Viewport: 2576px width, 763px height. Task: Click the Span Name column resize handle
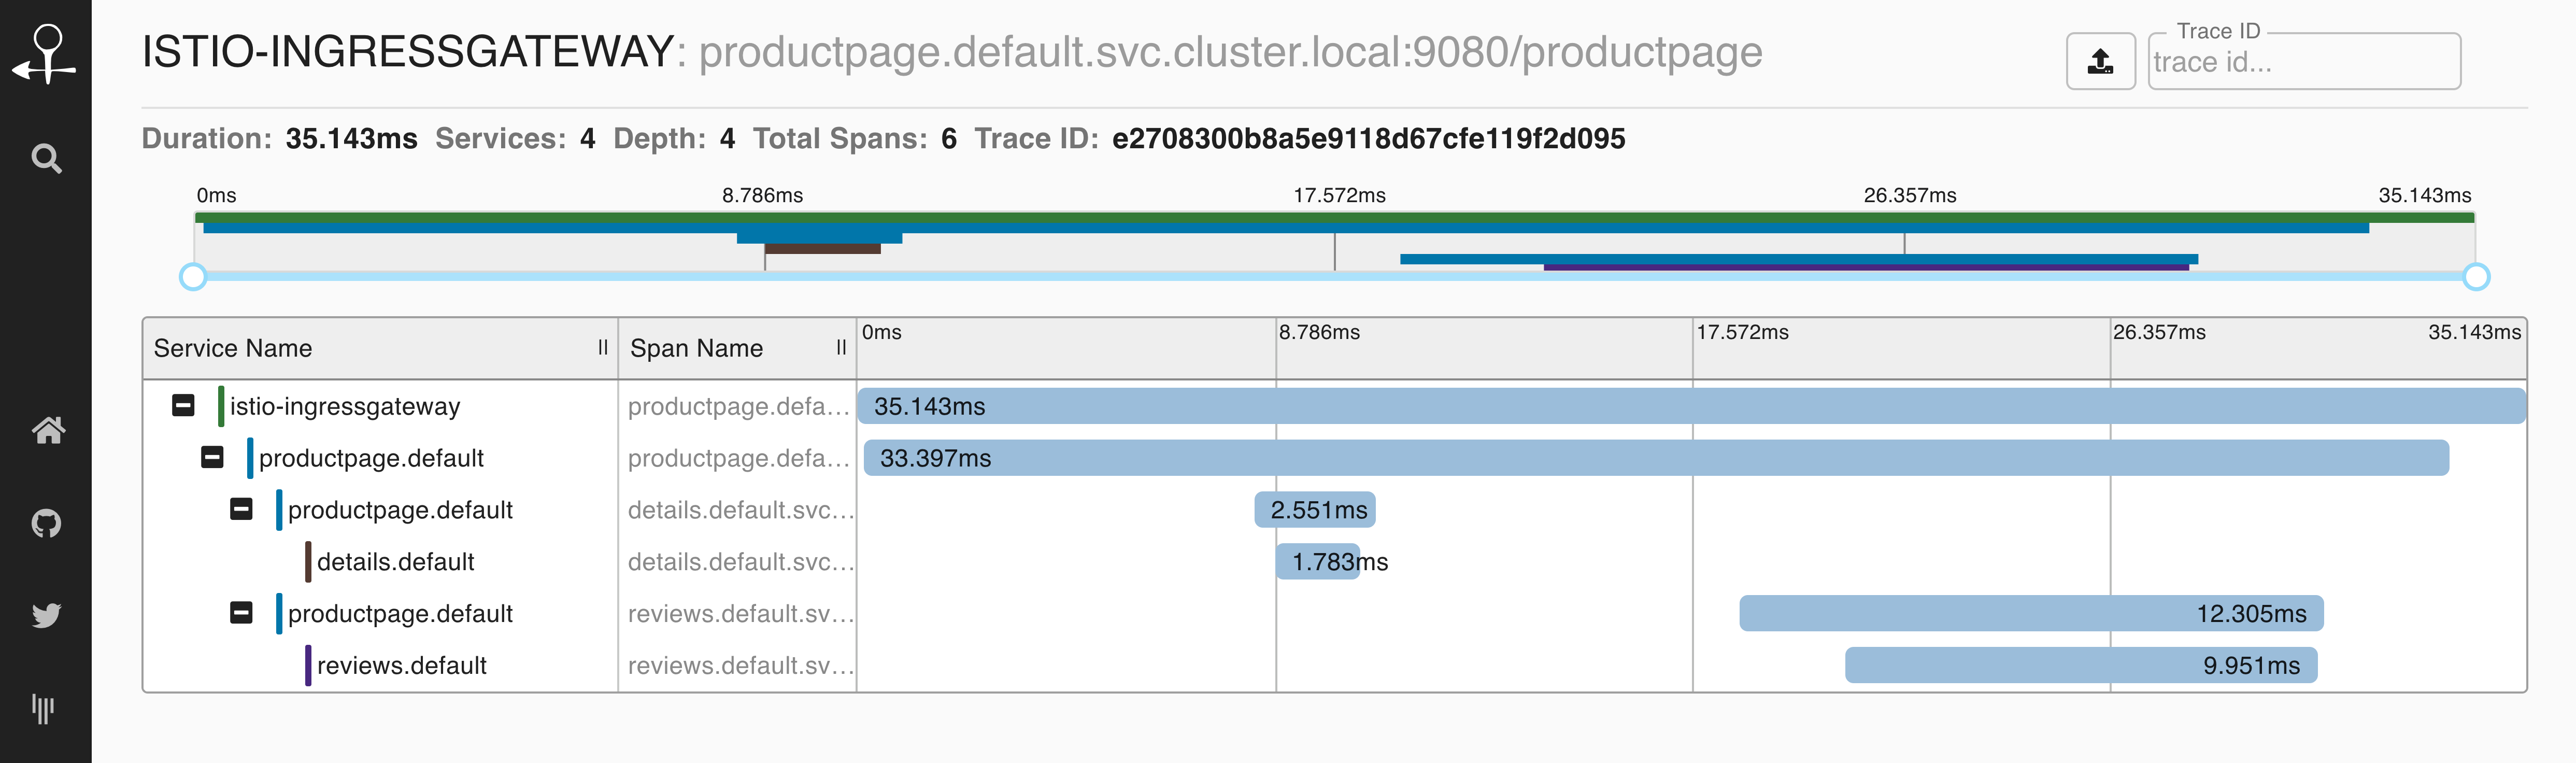pyautogui.click(x=841, y=348)
